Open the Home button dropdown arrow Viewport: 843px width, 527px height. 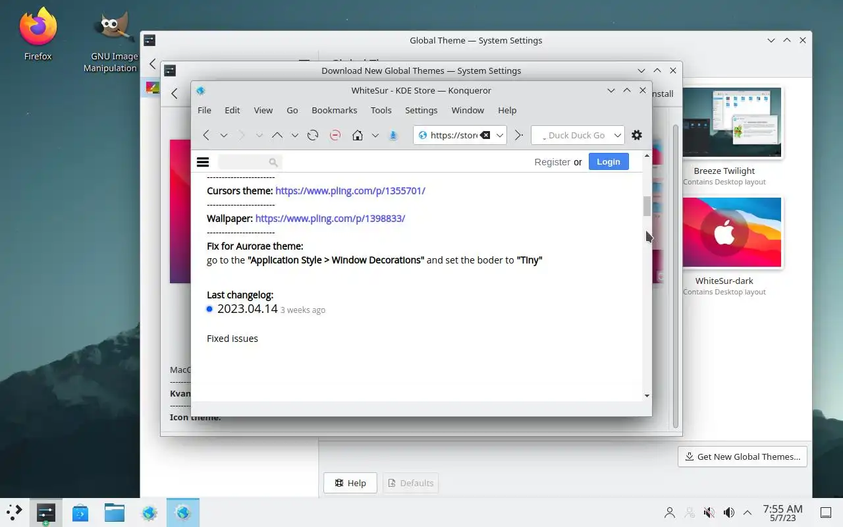375,135
